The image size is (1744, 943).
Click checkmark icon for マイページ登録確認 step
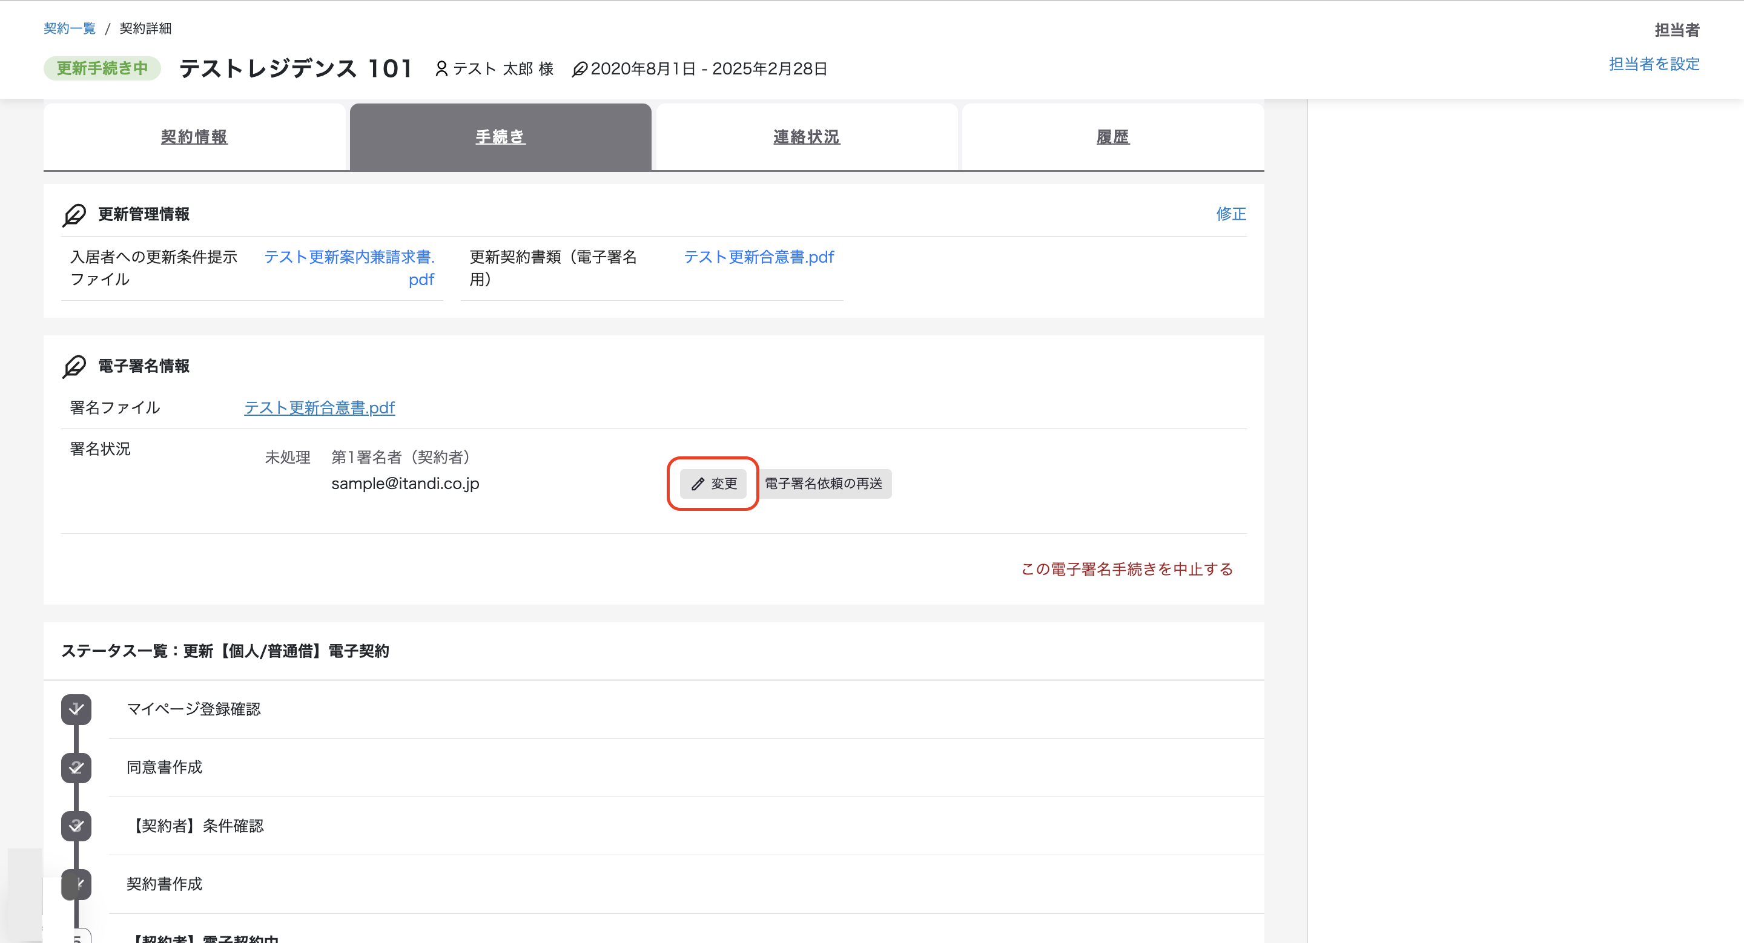pyautogui.click(x=76, y=709)
